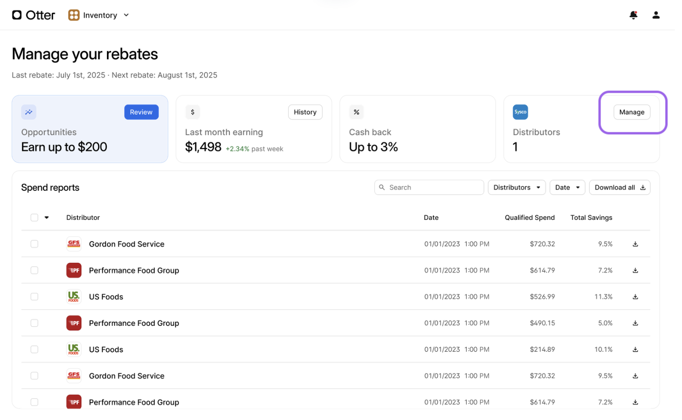Click the Otter logo
The height and width of the screenshot is (420, 682).
33,15
